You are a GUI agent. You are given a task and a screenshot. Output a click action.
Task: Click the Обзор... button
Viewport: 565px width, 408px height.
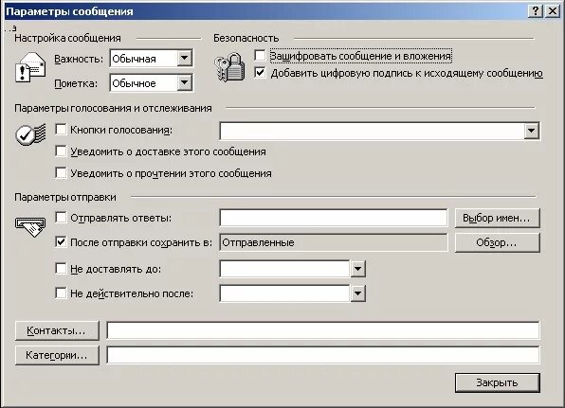(x=498, y=242)
